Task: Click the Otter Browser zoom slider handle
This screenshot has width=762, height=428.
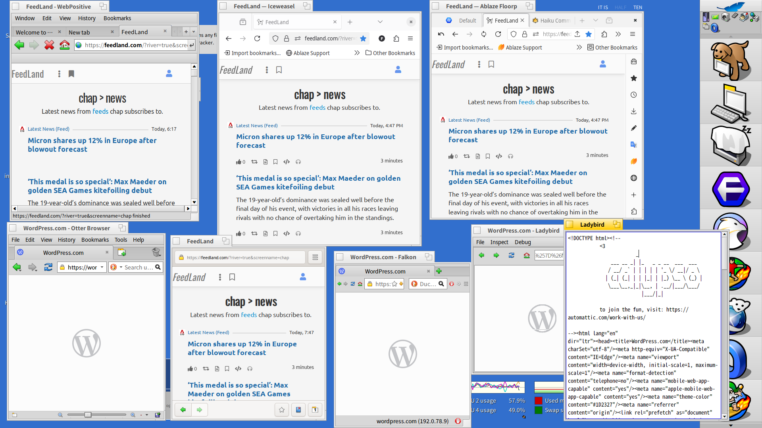Action: point(88,415)
